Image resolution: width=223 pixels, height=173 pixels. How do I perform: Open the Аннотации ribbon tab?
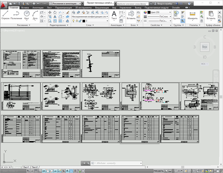(38, 8)
